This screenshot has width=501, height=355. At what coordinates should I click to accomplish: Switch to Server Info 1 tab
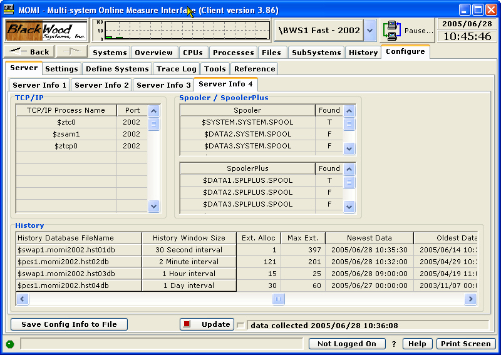[x=39, y=85]
